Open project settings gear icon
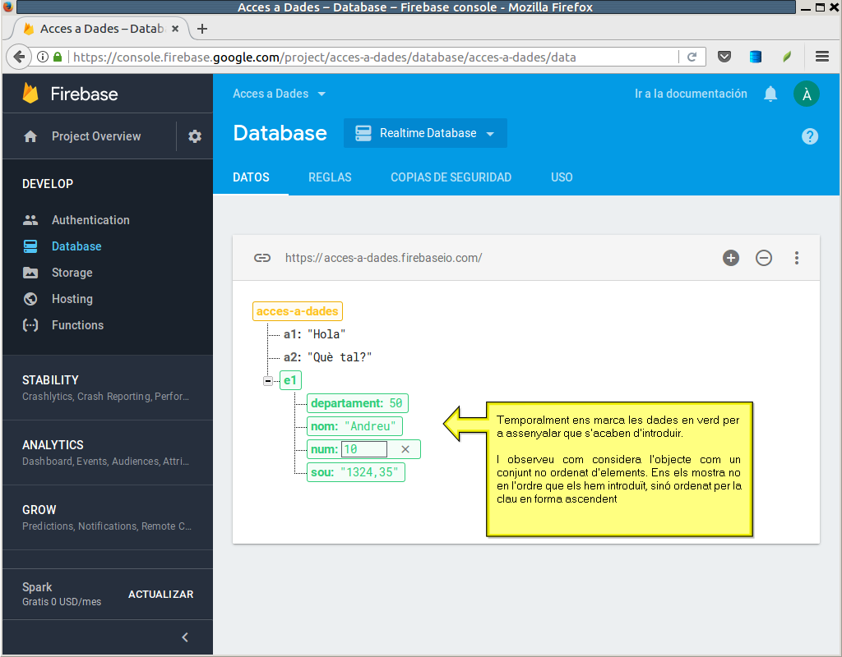 (195, 136)
